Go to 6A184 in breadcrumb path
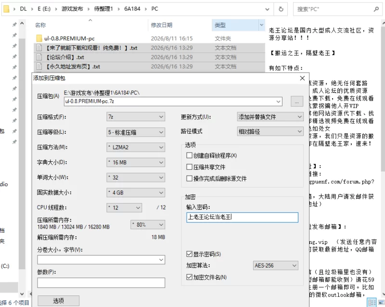 pos(132,9)
